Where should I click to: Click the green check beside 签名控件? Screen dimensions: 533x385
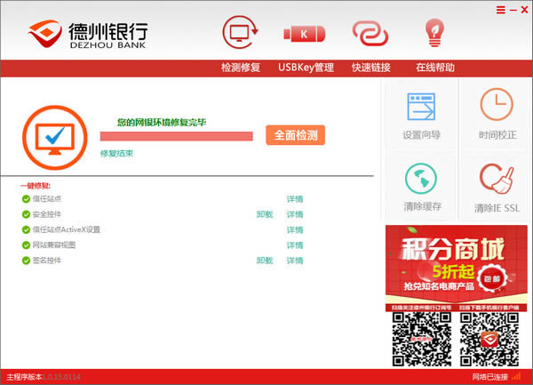(x=25, y=260)
